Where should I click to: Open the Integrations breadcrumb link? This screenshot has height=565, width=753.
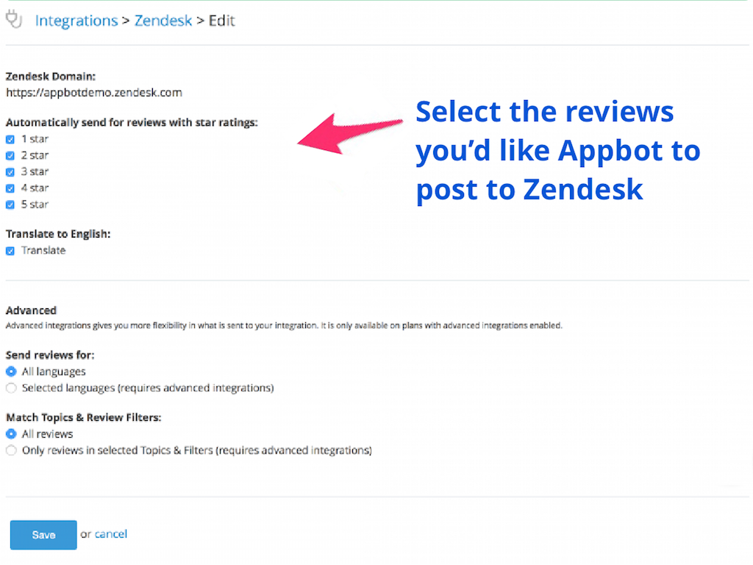76,21
